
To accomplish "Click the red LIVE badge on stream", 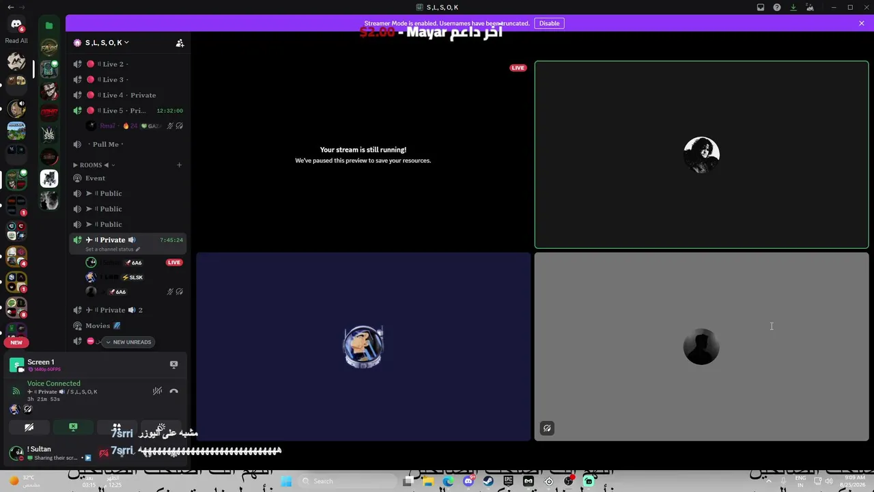I will click(518, 68).
